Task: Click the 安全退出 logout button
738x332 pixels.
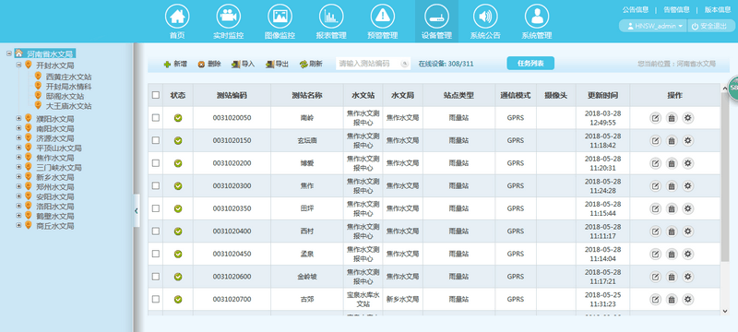Action: tap(709, 26)
